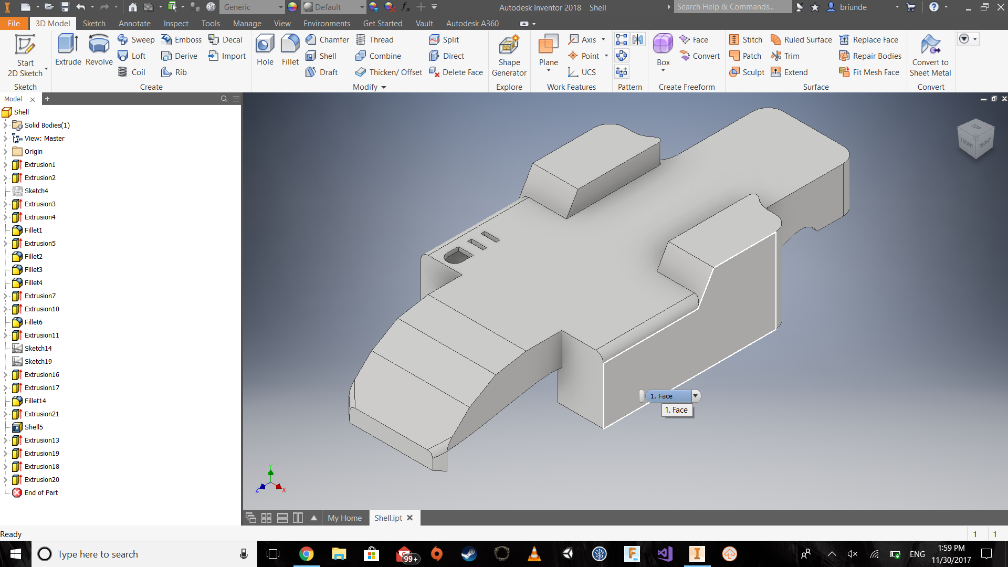The height and width of the screenshot is (567, 1008).
Task: Click the taskbar search box
Action: (144, 554)
